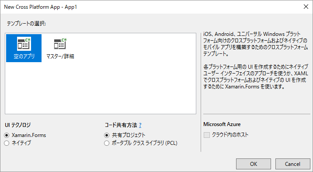This screenshot has width=313, height=172.
Task: Click the template description text panel
Action: click(x=256, y=60)
